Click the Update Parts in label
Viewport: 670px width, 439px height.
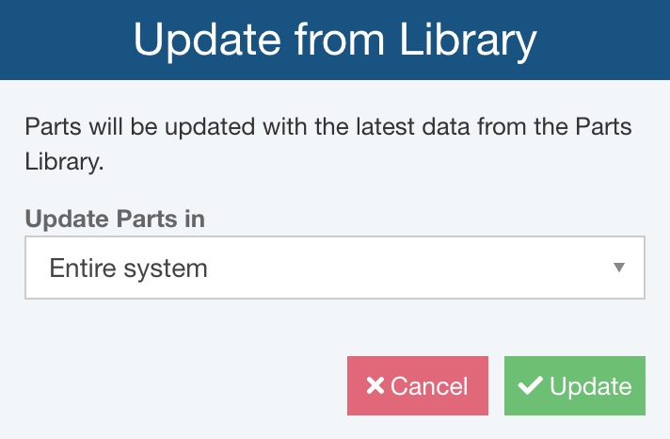pos(115,219)
